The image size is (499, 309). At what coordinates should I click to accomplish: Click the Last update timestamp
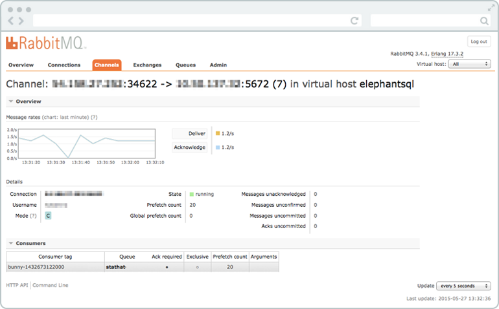coord(448,299)
